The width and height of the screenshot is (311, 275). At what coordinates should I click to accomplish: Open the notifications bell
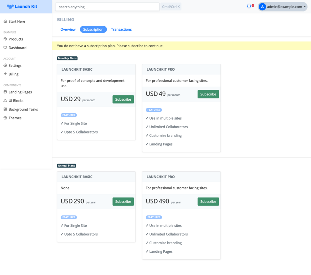249,6
